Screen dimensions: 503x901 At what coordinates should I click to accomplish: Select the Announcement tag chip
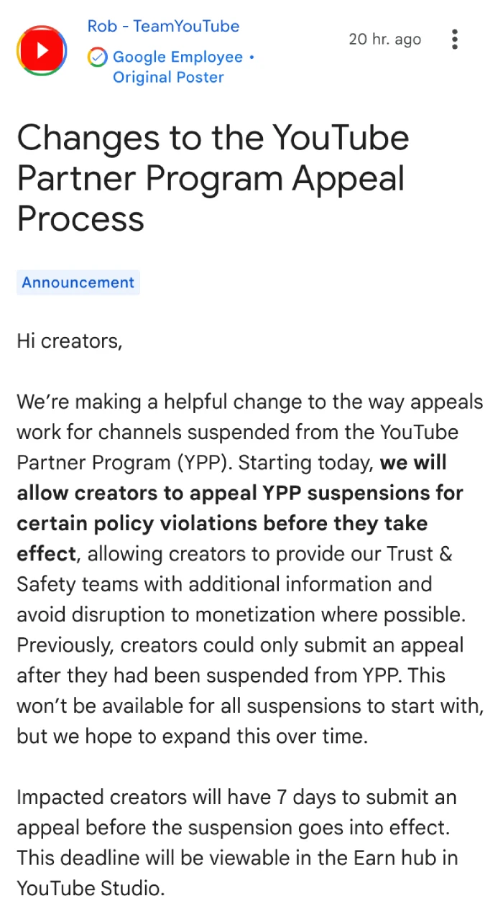tap(78, 282)
